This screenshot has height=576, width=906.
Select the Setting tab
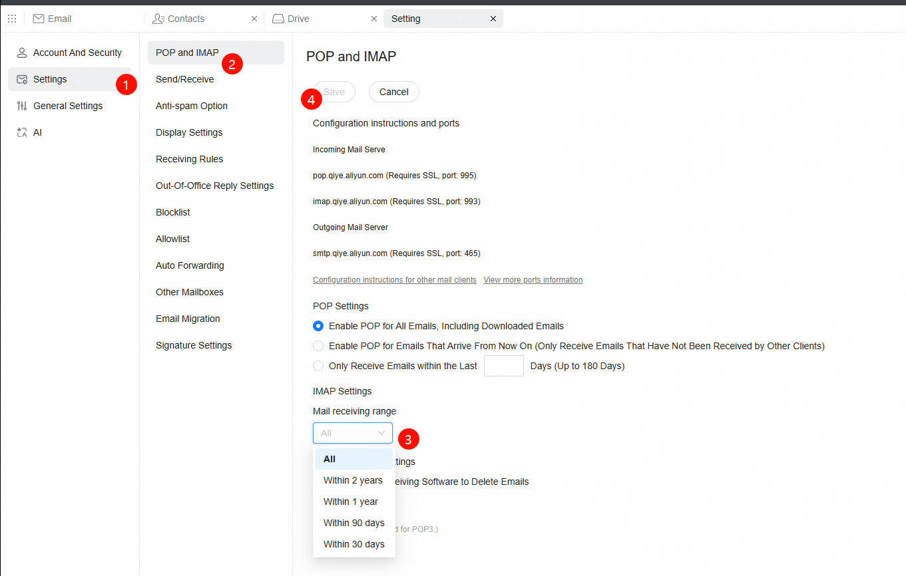click(443, 19)
